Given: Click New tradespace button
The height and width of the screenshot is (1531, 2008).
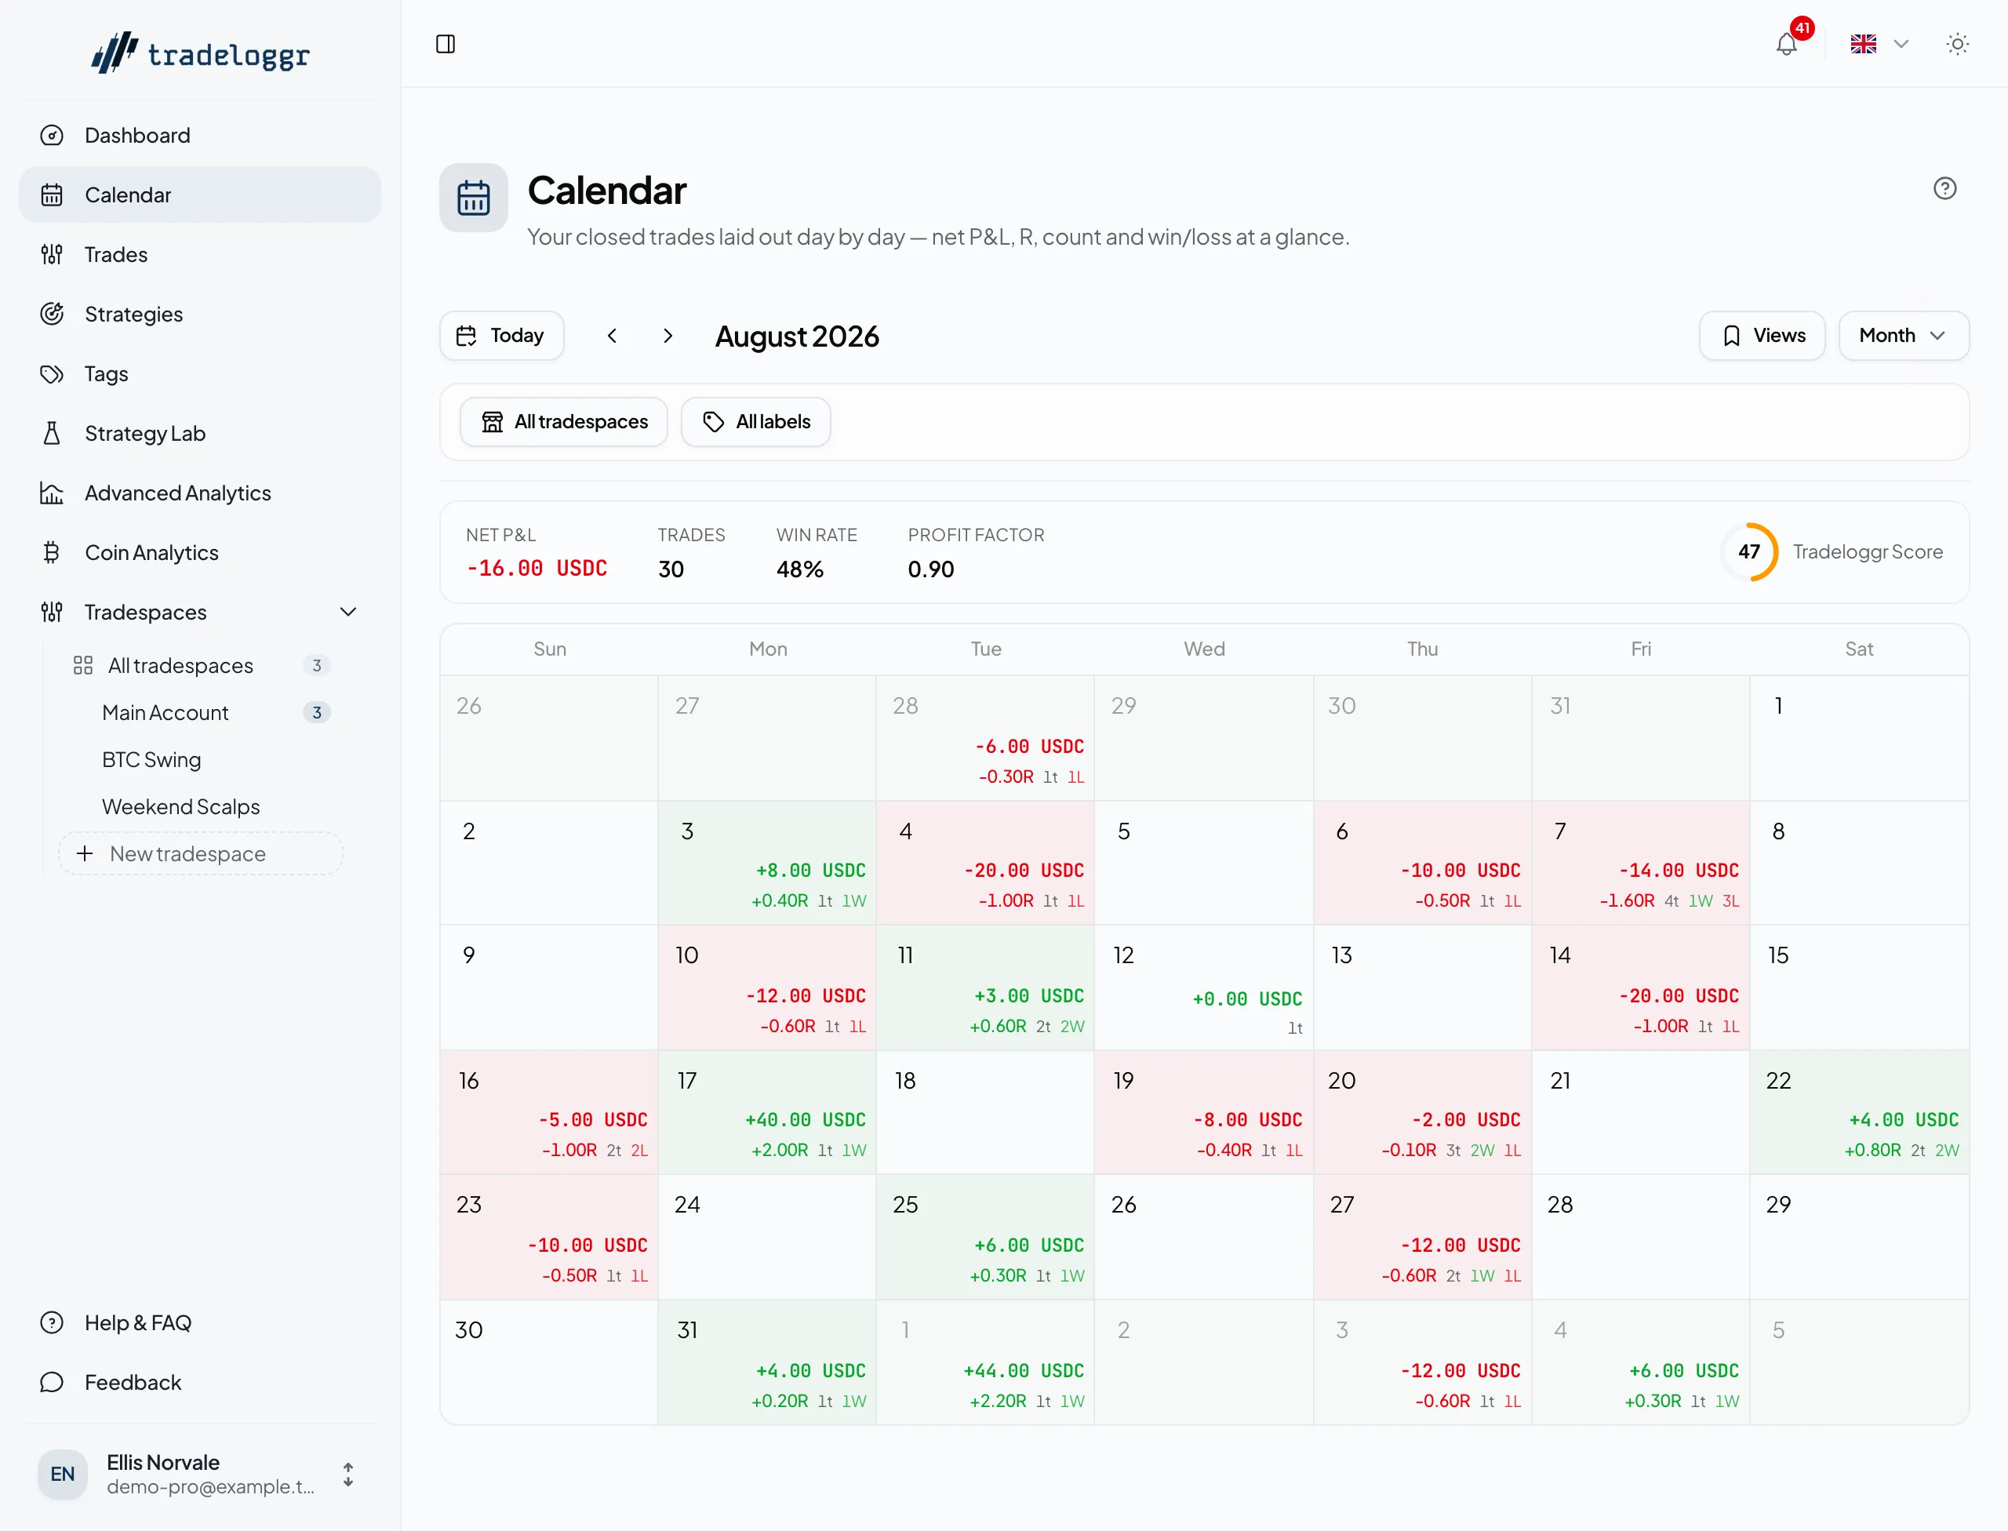Looking at the screenshot, I should [x=201, y=854].
